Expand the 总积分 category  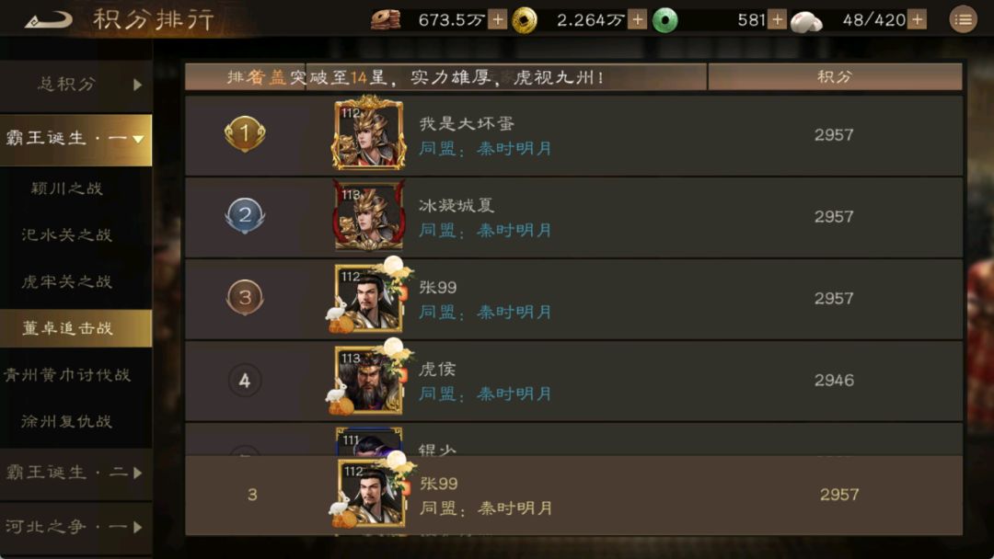pos(76,85)
